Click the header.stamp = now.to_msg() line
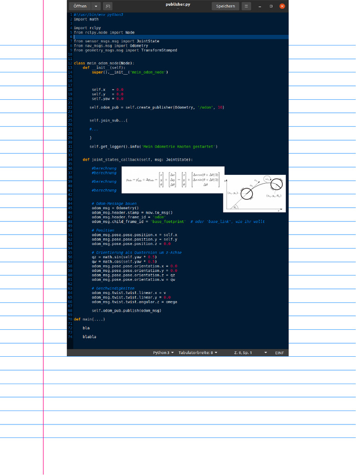The image size is (356, 475). pyautogui.click(x=132, y=212)
